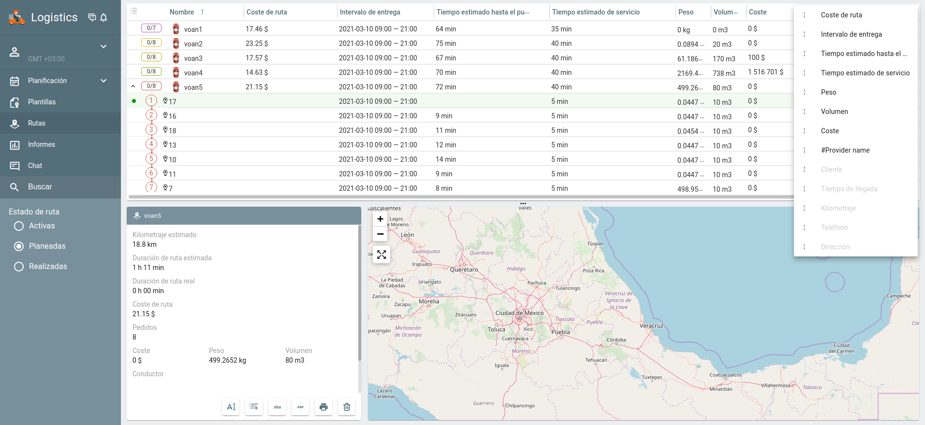The image size is (925, 425).
Task: Open the Plantillas section
Action: 42,102
